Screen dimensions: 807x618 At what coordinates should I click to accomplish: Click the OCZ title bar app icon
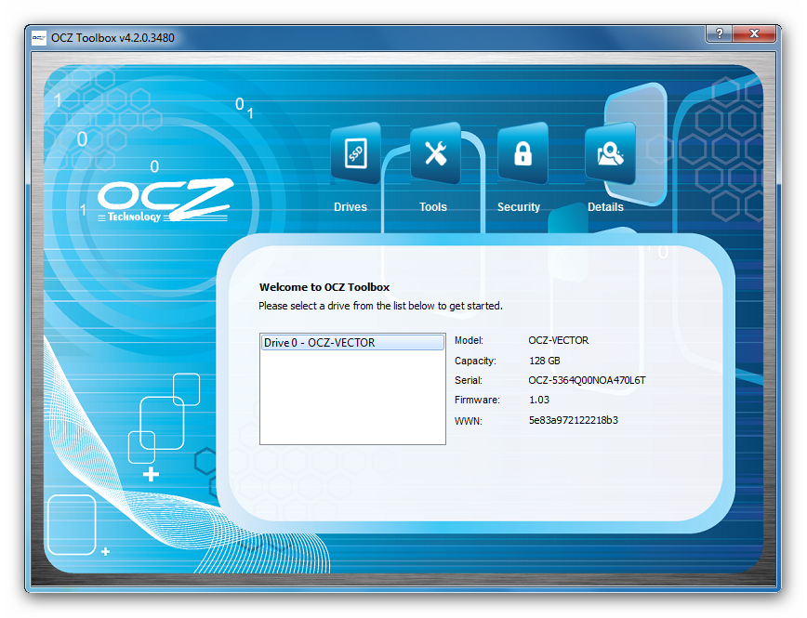pos(39,38)
